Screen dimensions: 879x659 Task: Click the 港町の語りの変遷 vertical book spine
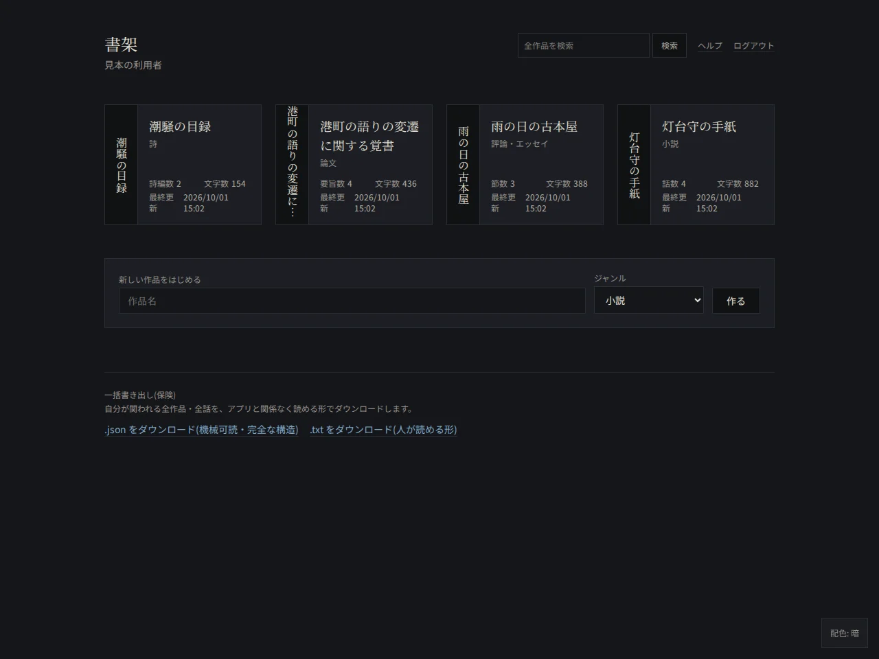coord(293,165)
